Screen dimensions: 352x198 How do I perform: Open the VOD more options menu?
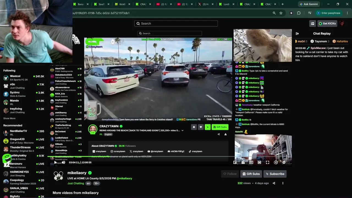(283, 183)
